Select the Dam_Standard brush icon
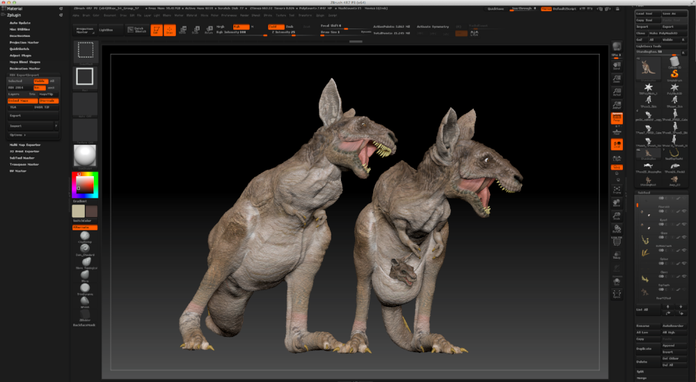 click(x=85, y=249)
